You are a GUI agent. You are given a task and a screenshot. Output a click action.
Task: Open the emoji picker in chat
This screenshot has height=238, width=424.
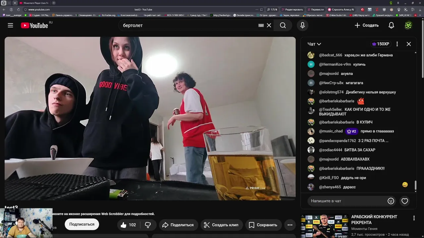coord(391,201)
